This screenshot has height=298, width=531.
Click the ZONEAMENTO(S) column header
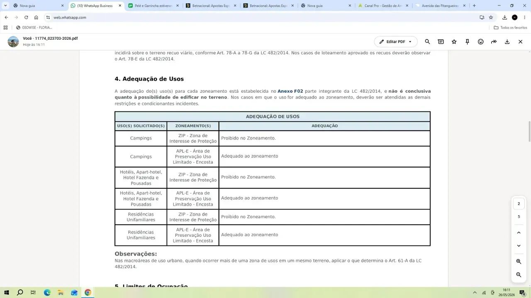tap(193, 126)
